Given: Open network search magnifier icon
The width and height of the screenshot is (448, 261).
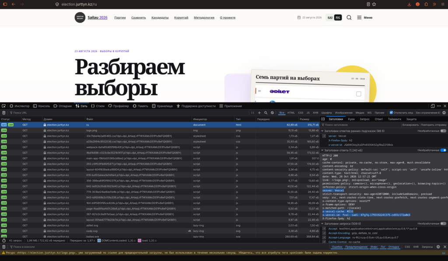Looking at the screenshot, I should point(266,113).
